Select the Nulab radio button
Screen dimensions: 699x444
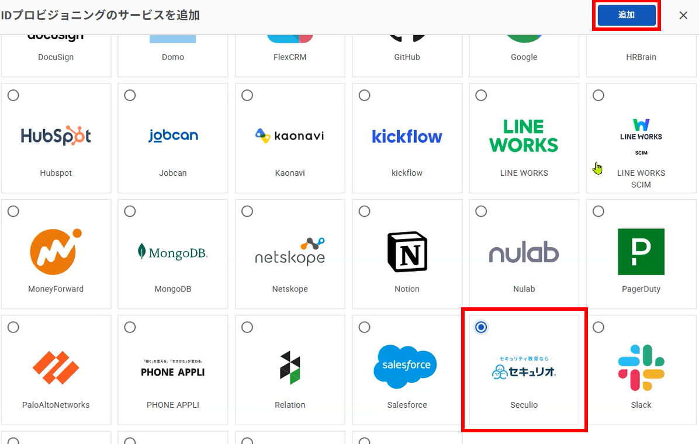(x=482, y=211)
